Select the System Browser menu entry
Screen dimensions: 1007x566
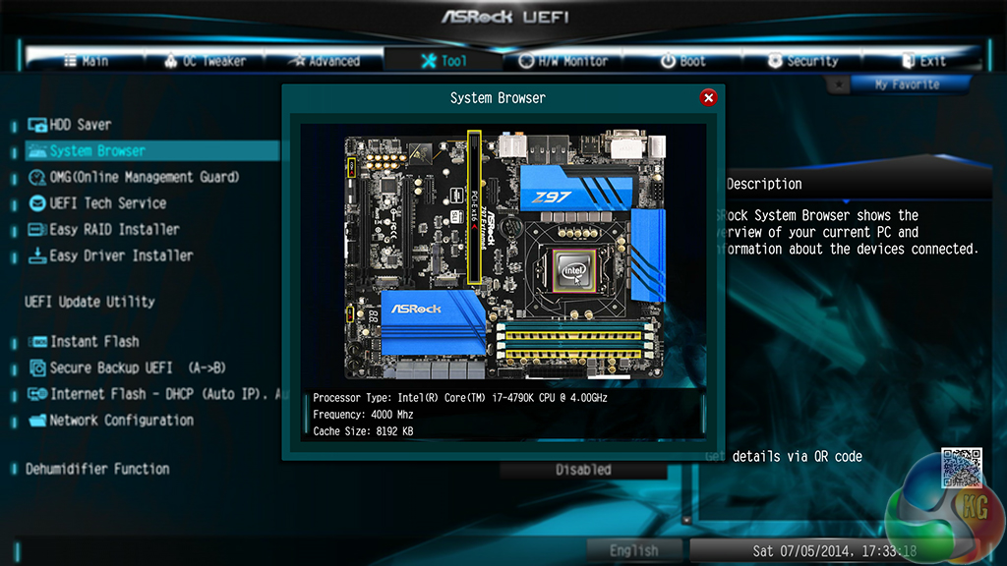click(152, 150)
